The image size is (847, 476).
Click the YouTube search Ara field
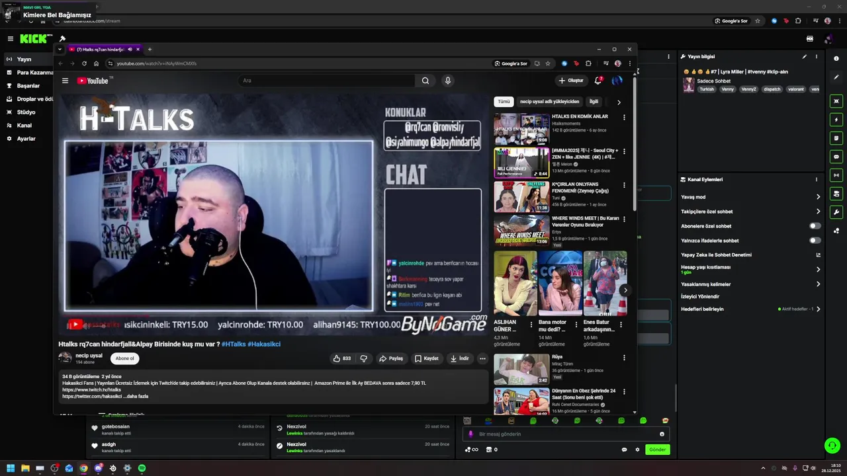326,81
